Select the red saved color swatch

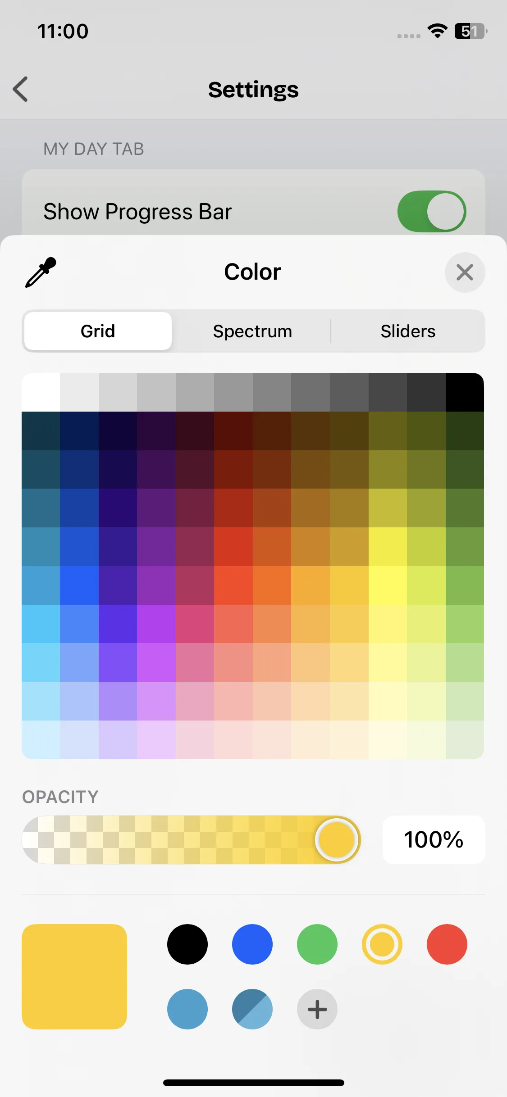447,944
